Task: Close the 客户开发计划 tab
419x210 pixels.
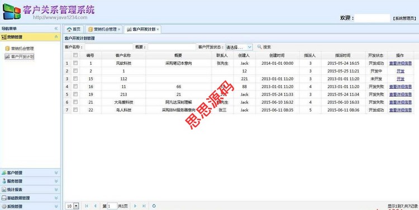Action: 158,30
